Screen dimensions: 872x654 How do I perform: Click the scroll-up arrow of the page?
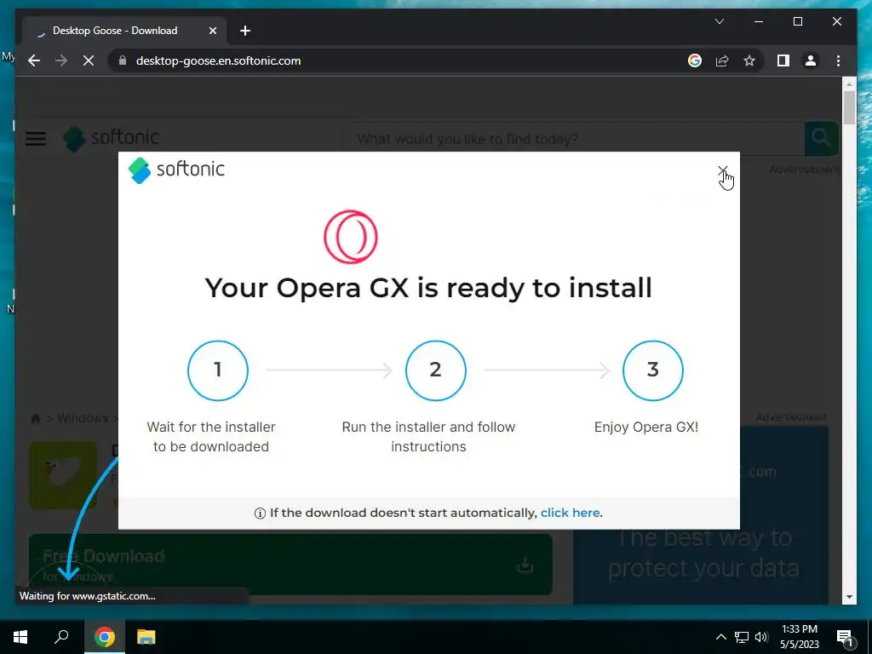pyautogui.click(x=849, y=84)
